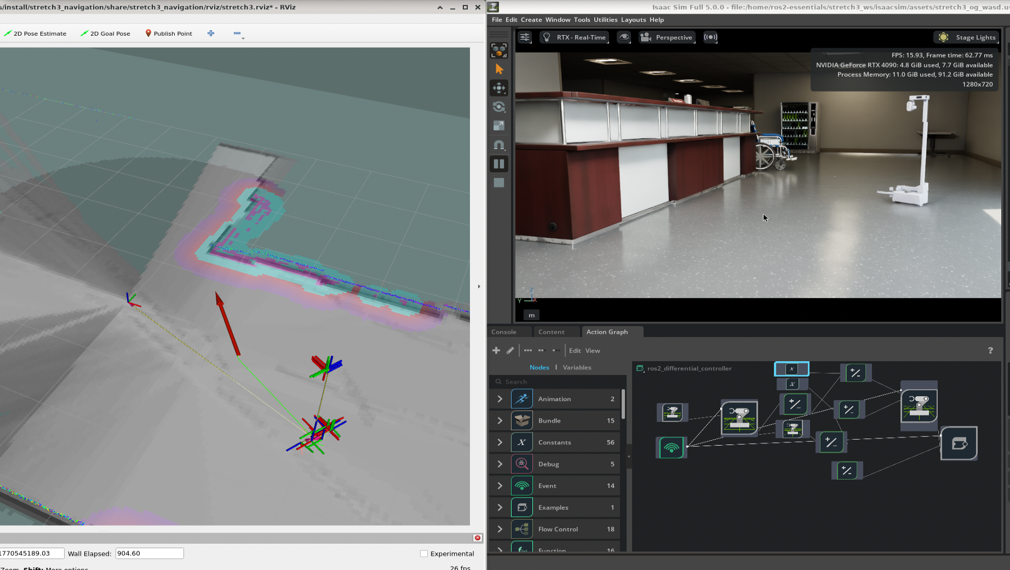Expand the Animation node category

coord(500,399)
